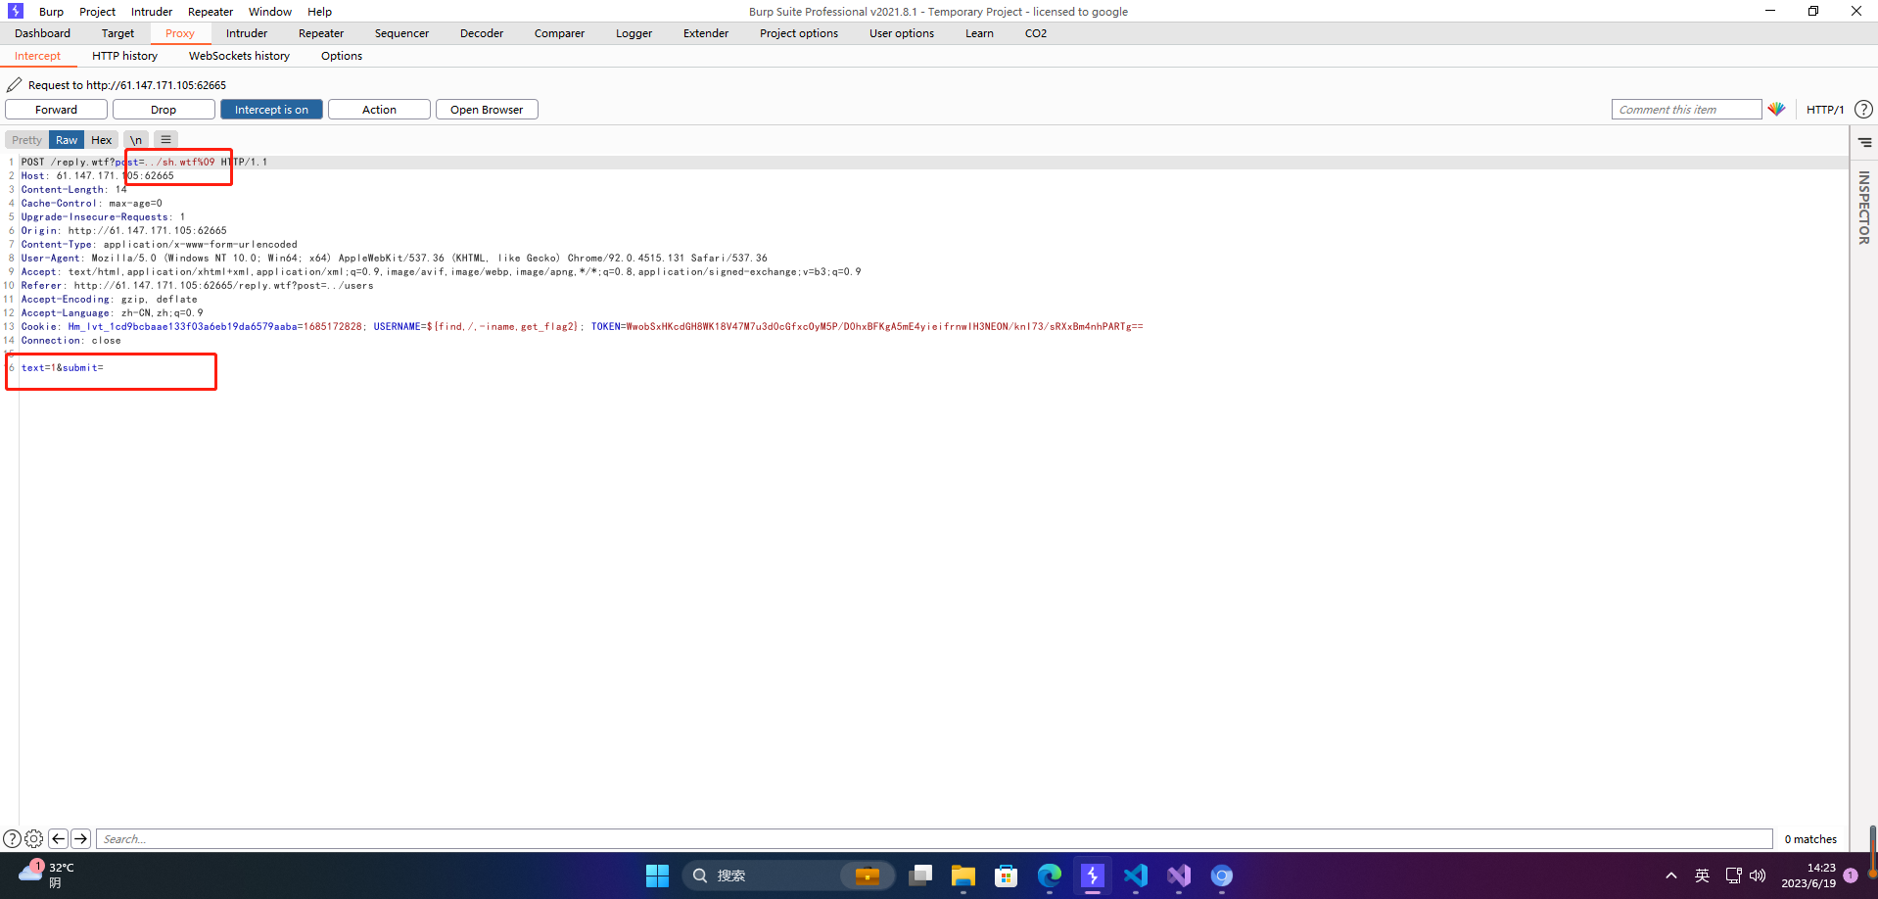The width and height of the screenshot is (1878, 899).
Task: Click the Open Browser button
Action: click(x=487, y=110)
